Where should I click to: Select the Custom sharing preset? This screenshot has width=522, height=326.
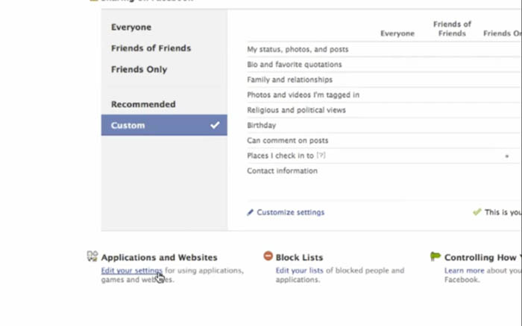click(164, 125)
